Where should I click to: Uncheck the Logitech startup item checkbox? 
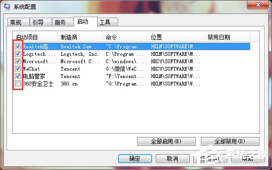(x=18, y=53)
